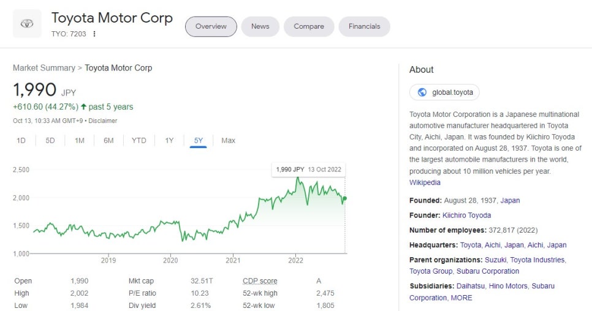Switch to the News tab

(260, 26)
